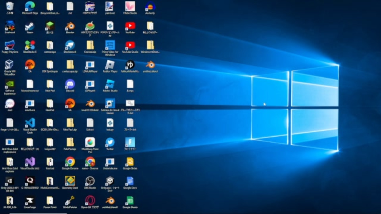Launch Q REMASTERED from desktop
381x214 pixels.
30,181
